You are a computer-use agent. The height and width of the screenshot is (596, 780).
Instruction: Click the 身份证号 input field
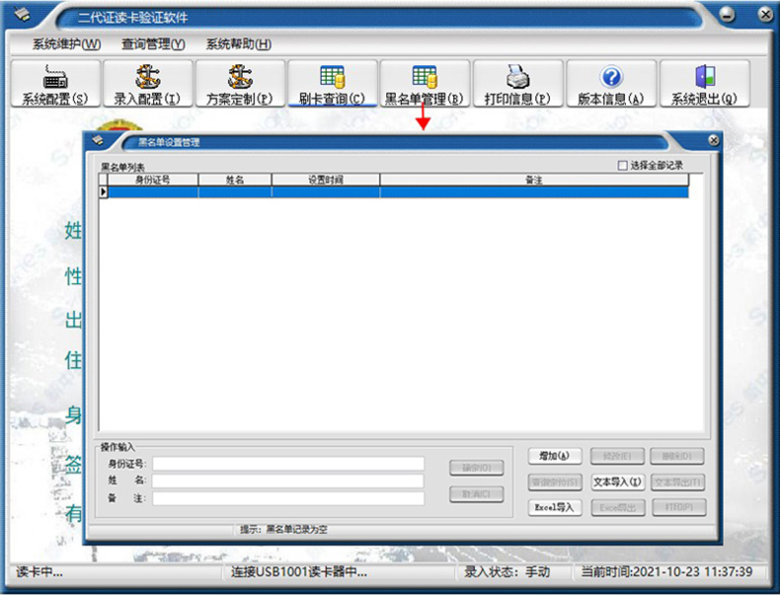(x=287, y=464)
